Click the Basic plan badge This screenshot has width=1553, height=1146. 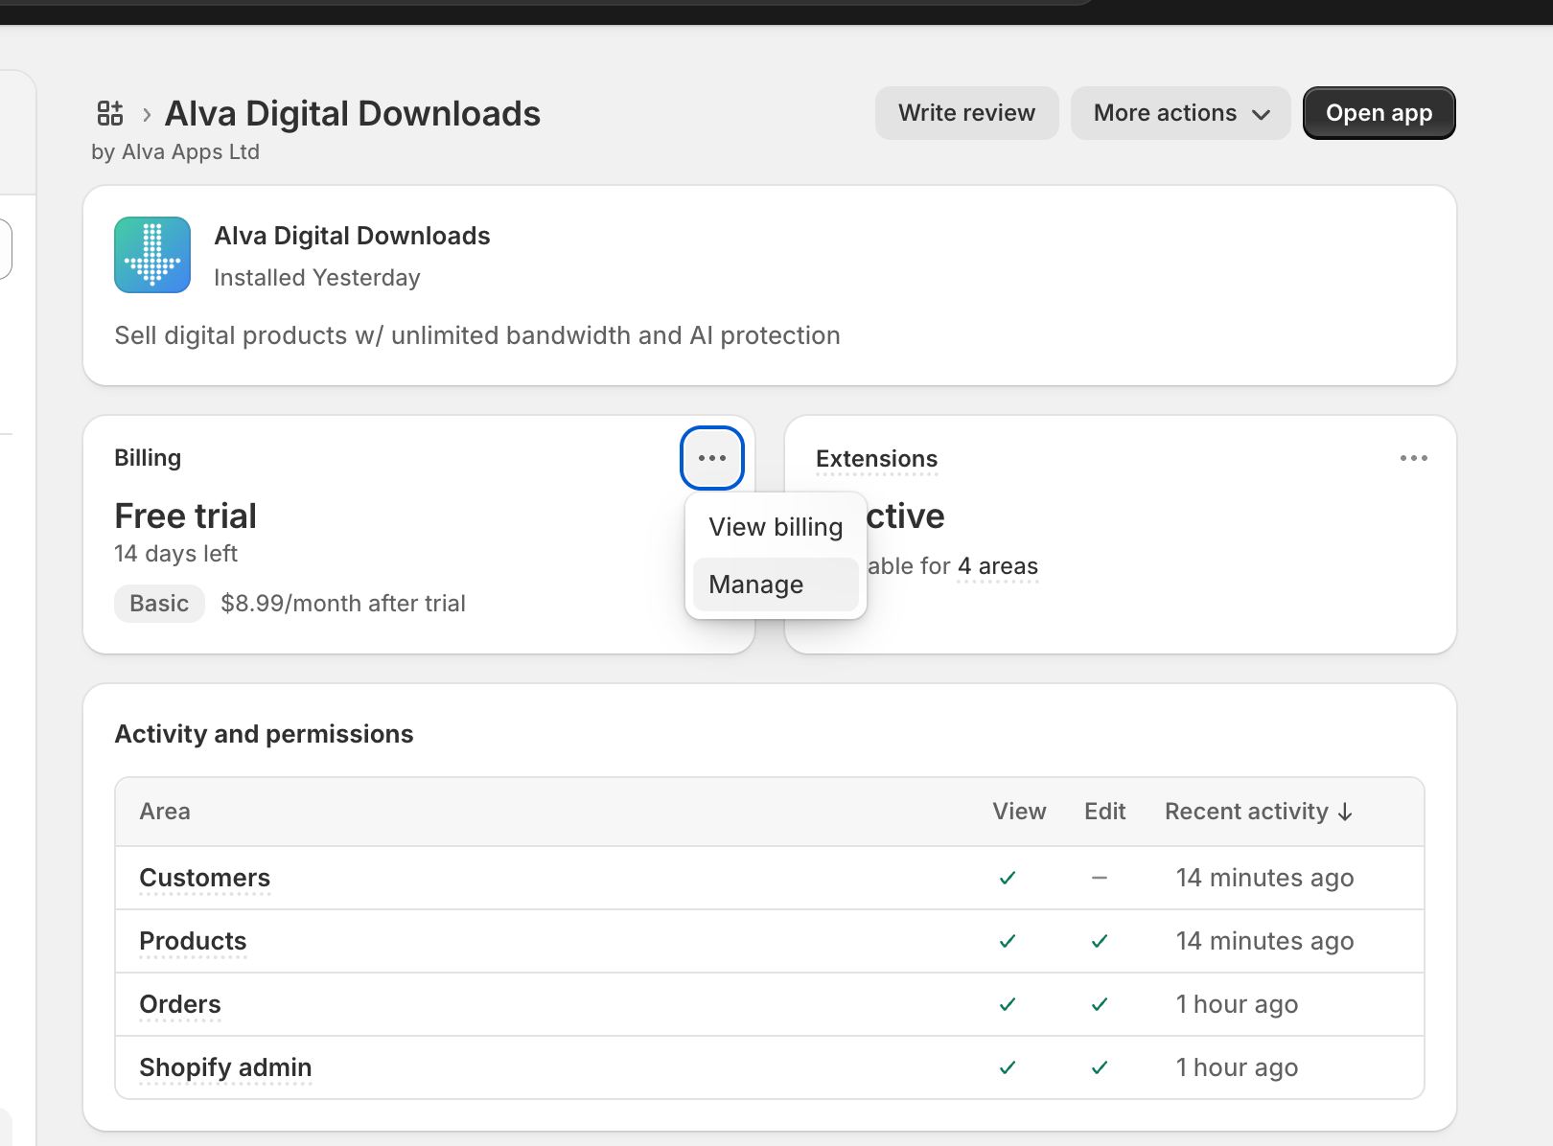pos(159,604)
